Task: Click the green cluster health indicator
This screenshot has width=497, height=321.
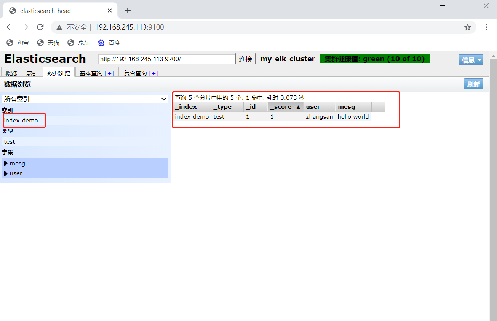Action: pos(374,59)
